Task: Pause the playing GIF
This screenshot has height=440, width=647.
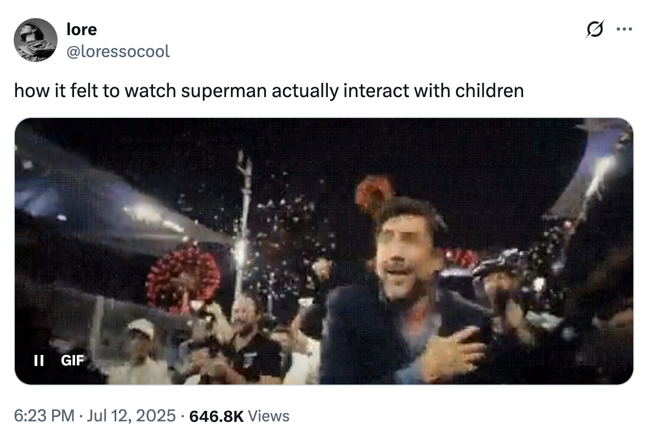Action: [39, 360]
